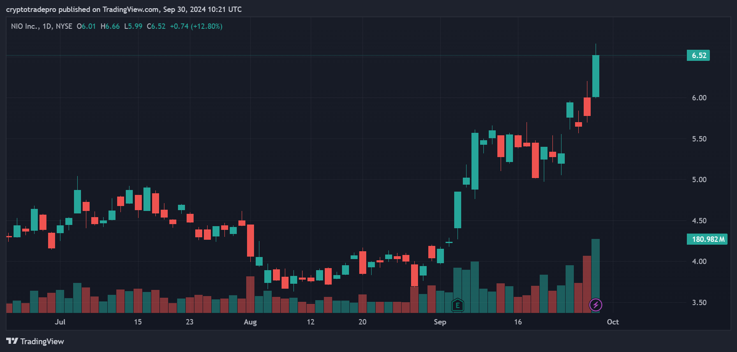Click the earnings E marker icon
The height and width of the screenshot is (352, 737).
[457, 305]
